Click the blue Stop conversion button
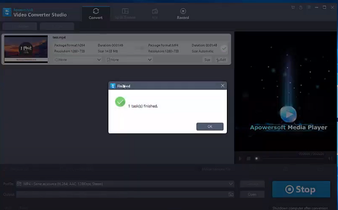Screen dimensions: 338x210 point(301,189)
